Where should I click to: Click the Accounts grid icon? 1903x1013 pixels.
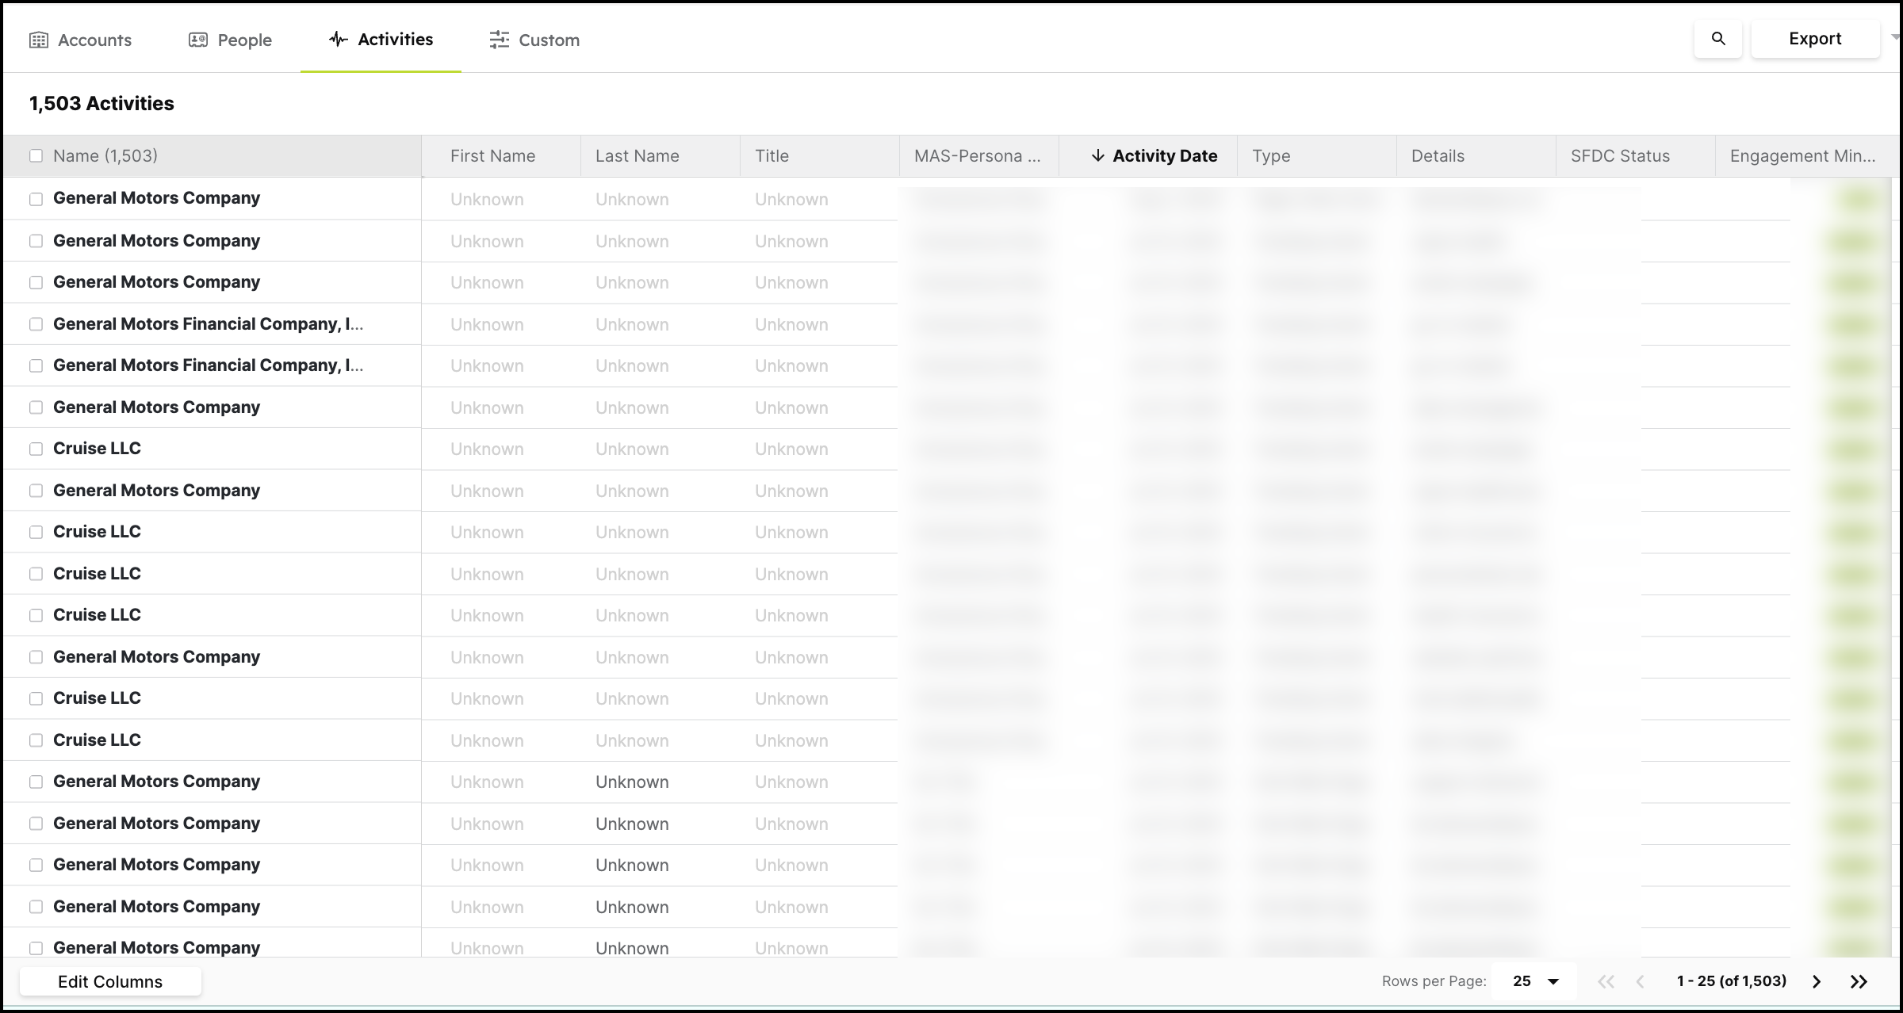click(39, 40)
